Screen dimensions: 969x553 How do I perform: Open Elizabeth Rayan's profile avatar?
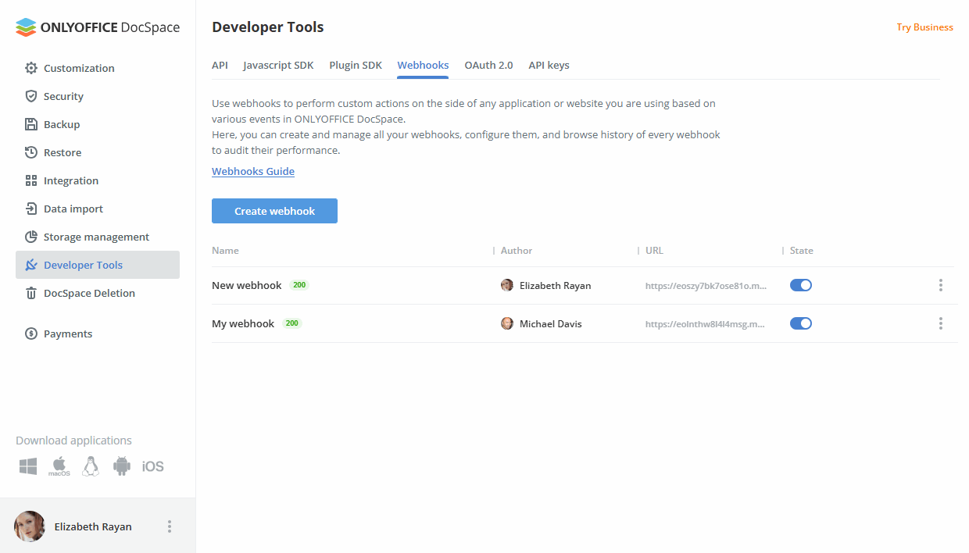click(29, 526)
